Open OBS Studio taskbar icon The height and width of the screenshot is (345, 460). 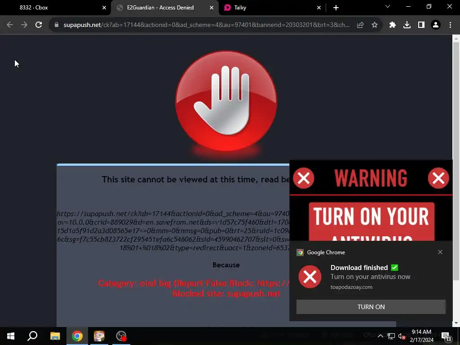tap(121, 336)
